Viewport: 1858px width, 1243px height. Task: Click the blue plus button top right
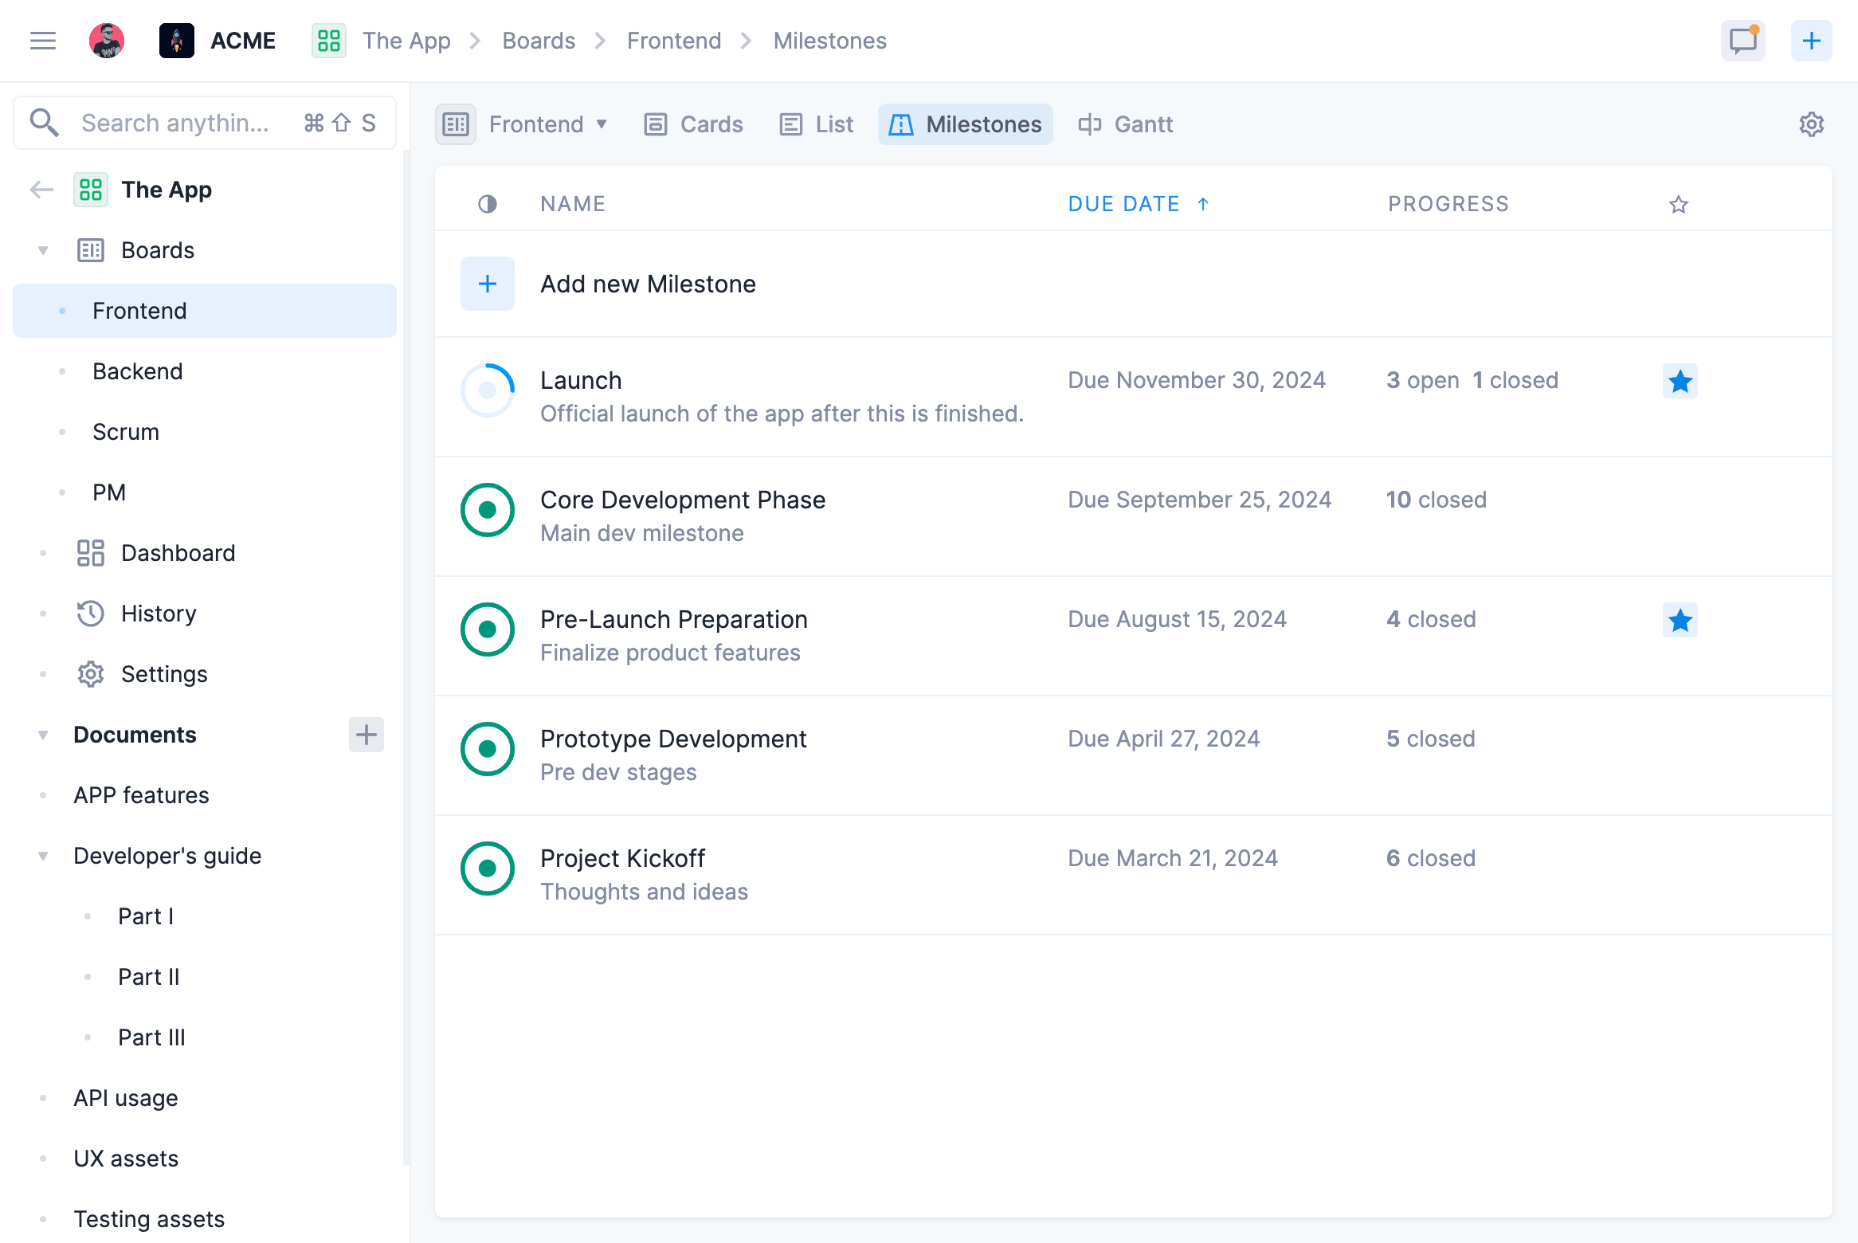click(1811, 41)
